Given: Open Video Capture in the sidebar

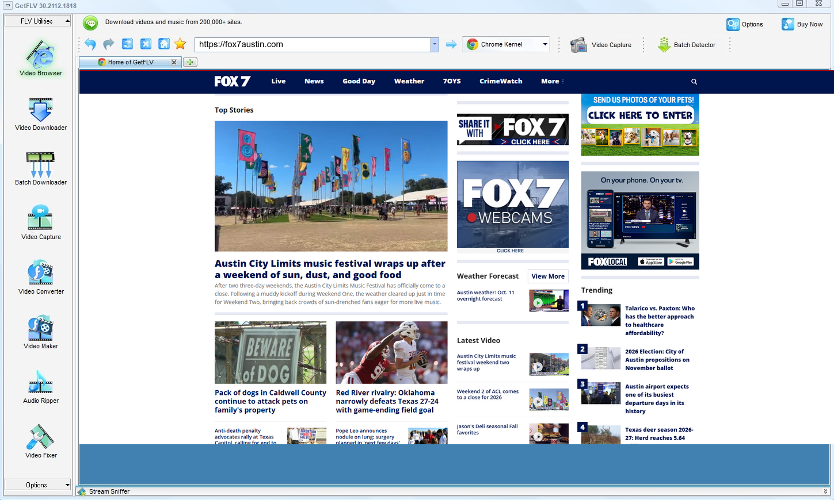Looking at the screenshot, I should [41, 223].
